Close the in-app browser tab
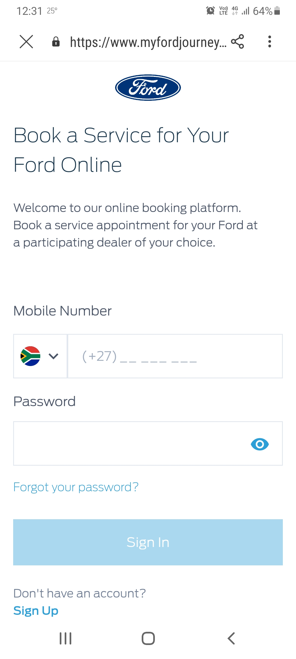Screen dimensions: 296x659 pyautogui.click(x=26, y=42)
